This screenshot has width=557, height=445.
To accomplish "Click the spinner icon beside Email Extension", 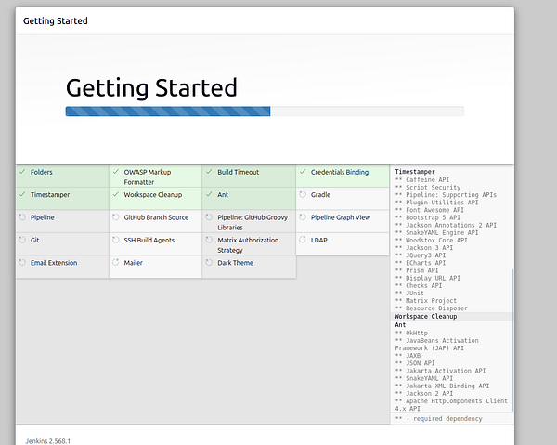I will [22, 263].
